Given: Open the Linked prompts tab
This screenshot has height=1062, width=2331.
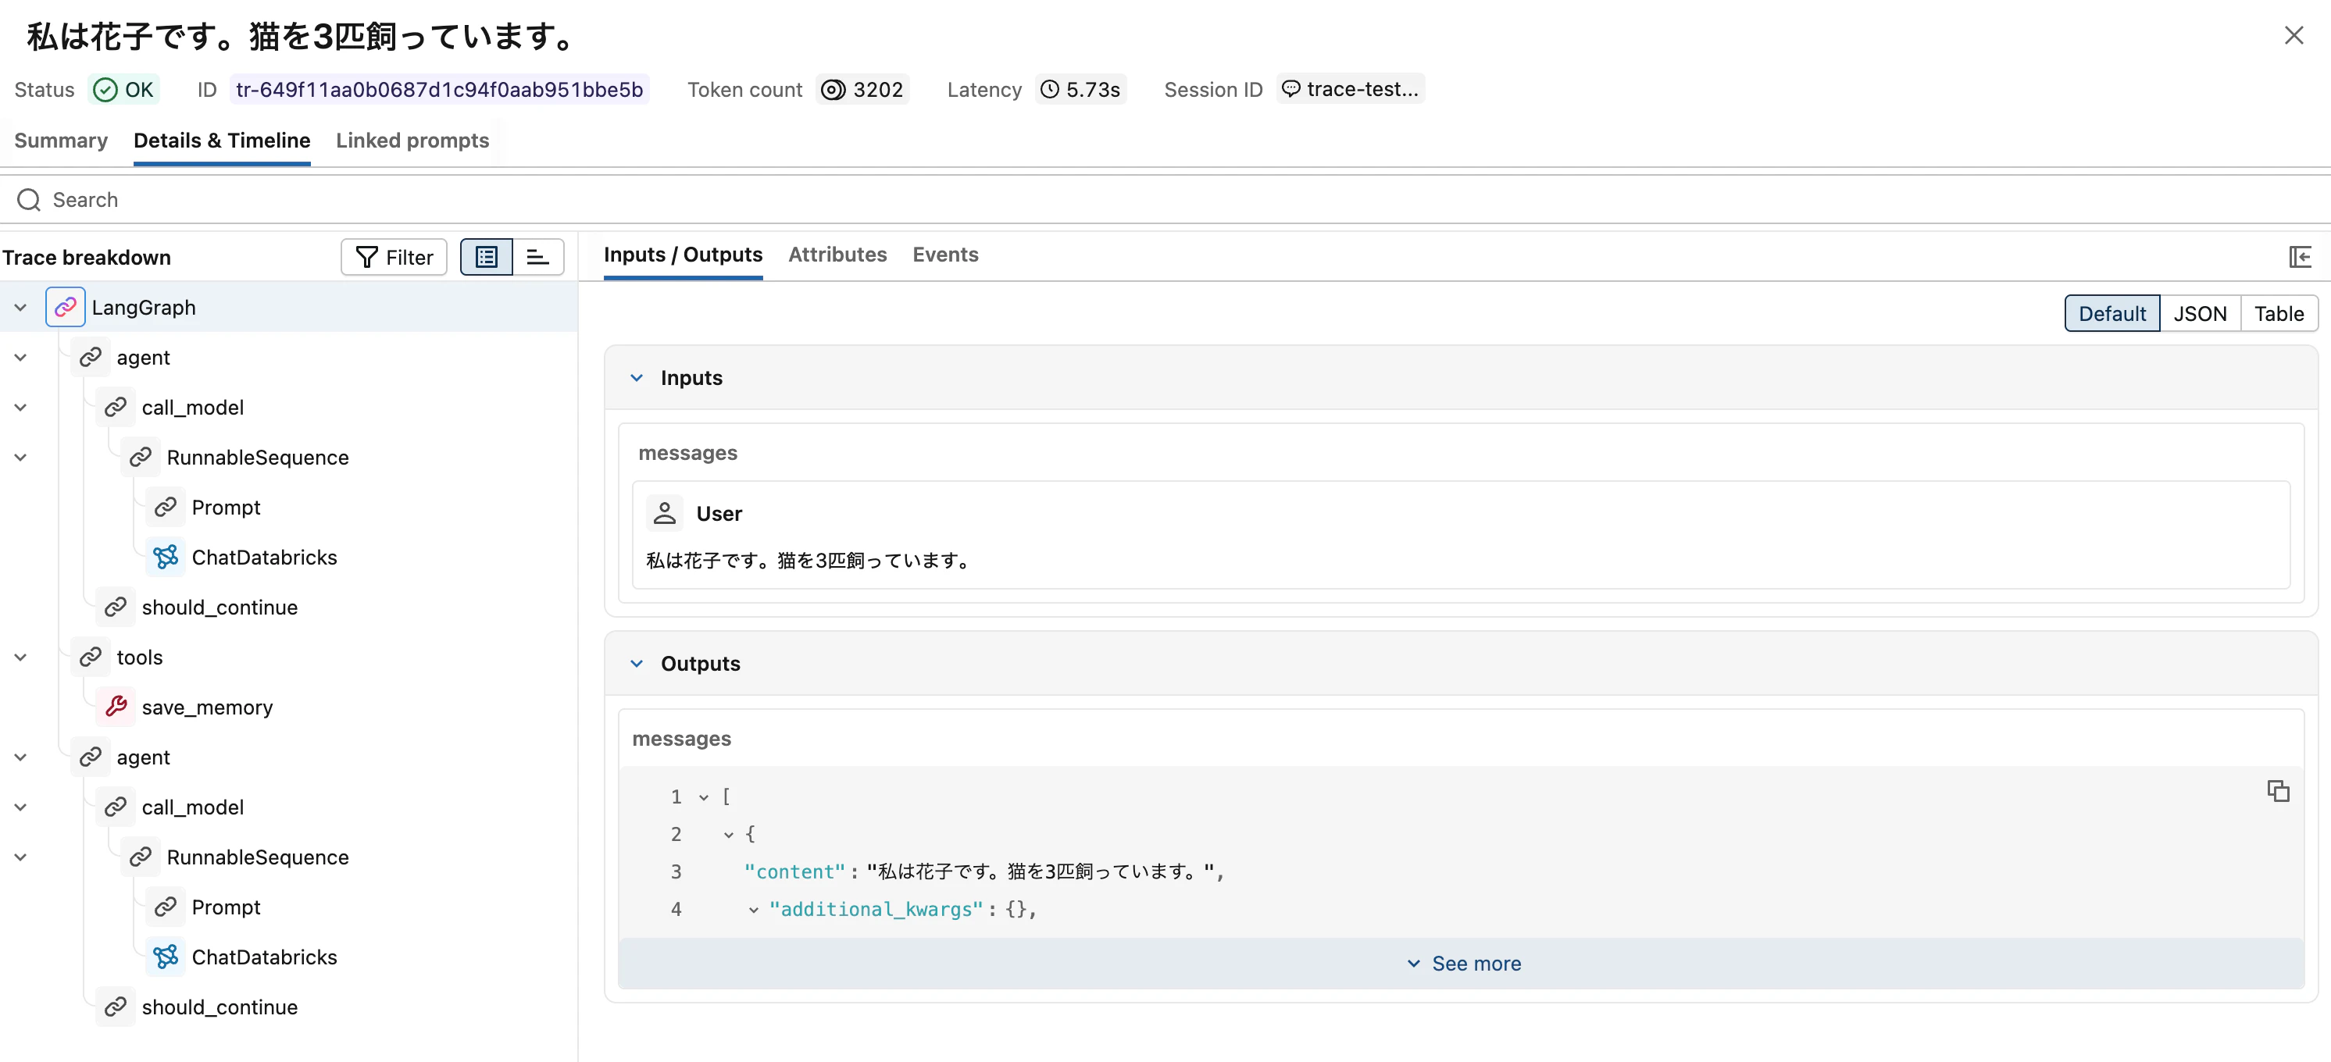Looking at the screenshot, I should 412,141.
